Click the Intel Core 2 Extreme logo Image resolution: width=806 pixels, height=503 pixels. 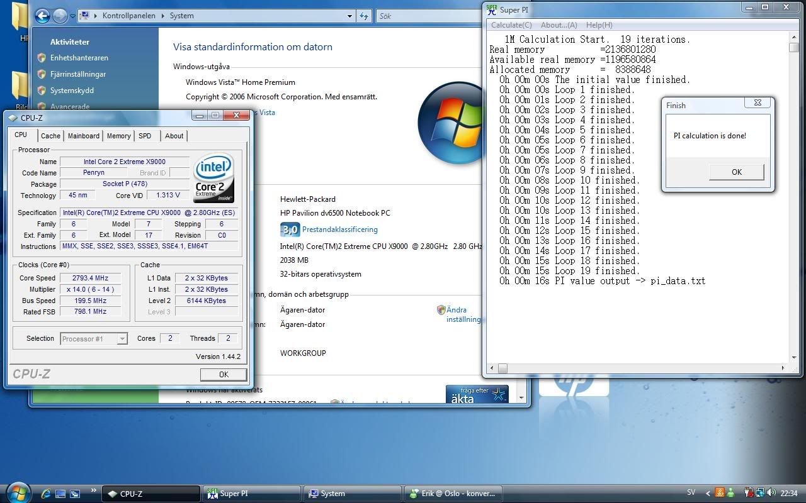214,178
